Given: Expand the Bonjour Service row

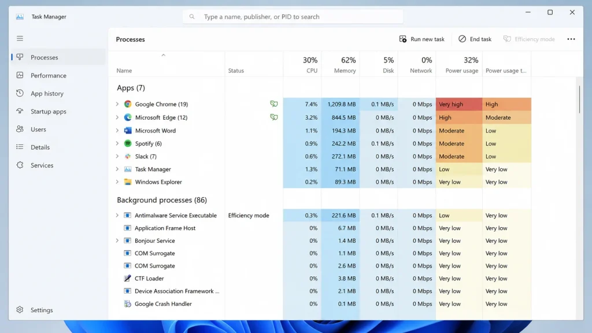Looking at the screenshot, I should tap(117, 240).
